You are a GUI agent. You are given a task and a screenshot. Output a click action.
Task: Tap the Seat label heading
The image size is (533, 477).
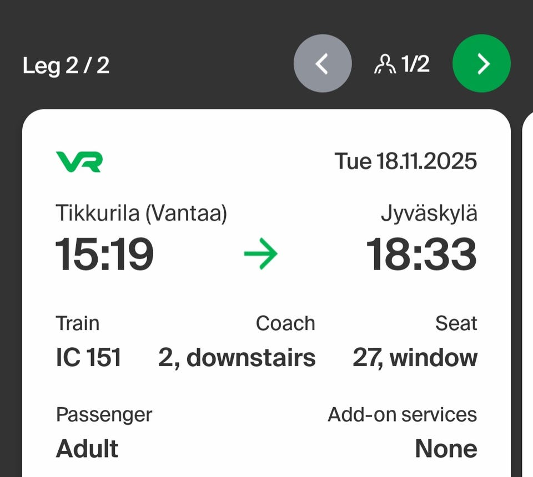point(456,323)
